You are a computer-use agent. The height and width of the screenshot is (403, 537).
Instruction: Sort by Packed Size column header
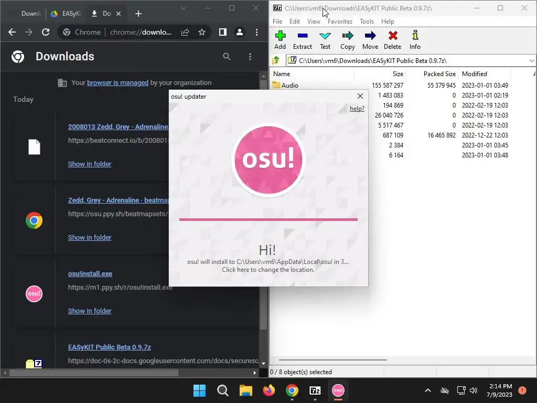pos(439,73)
